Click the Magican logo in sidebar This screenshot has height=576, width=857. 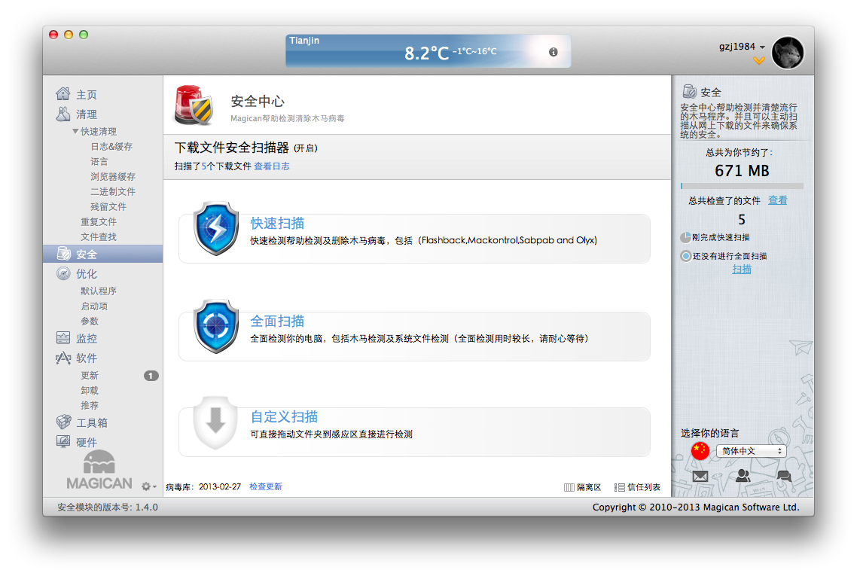point(99,469)
